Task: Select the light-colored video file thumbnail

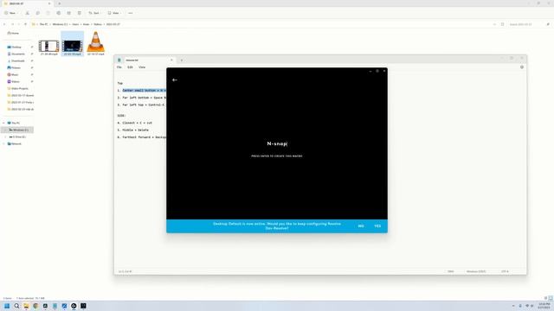Action: coord(48,46)
